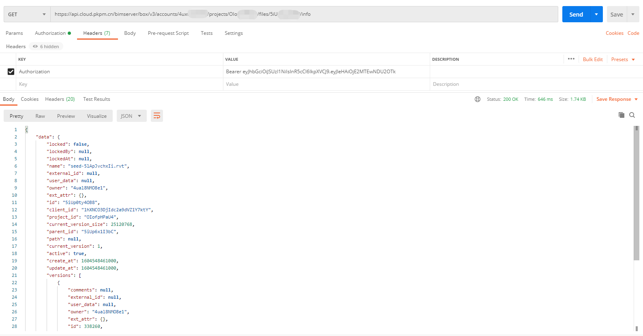
Task: Uncheck the Authorization header checkbox
Action: pos(11,72)
